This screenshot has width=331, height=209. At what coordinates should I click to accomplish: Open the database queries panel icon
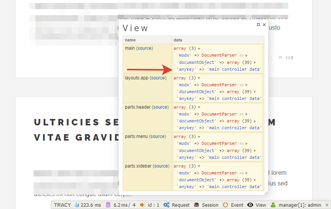click(x=108, y=205)
